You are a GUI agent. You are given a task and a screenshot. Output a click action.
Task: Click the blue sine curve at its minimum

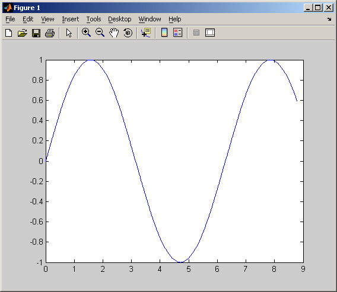point(180,262)
